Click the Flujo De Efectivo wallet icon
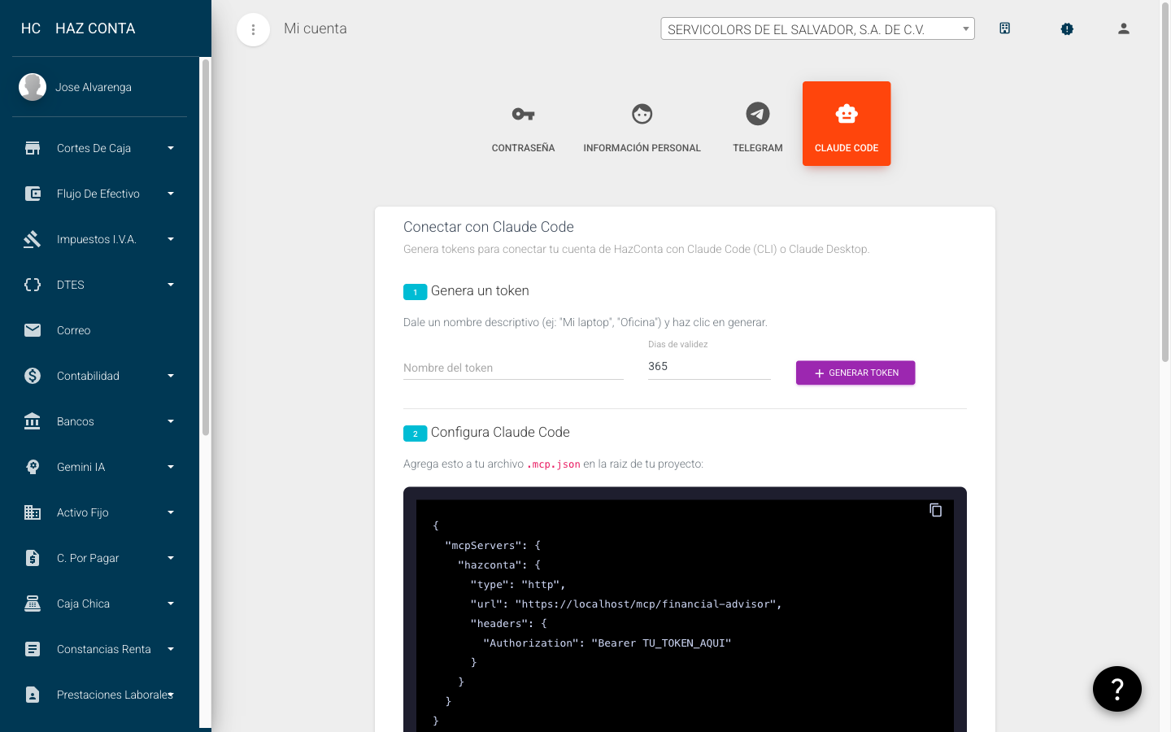1171x732 pixels. [x=33, y=194]
